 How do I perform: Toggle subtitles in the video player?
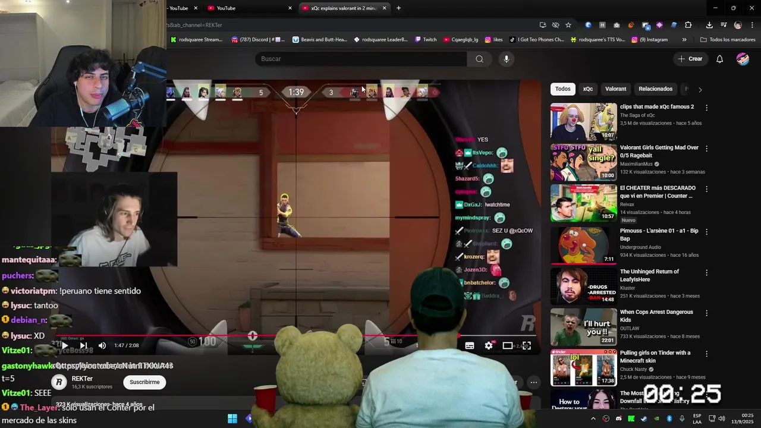470,345
